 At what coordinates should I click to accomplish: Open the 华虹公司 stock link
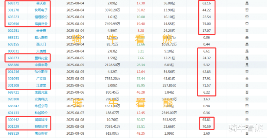(x=41, y=106)
